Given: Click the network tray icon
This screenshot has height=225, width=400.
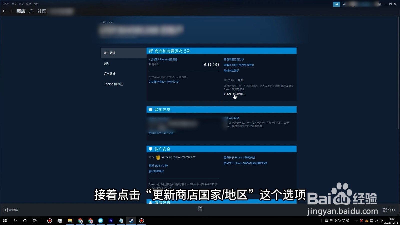Looking at the screenshot, I should point(371,221).
